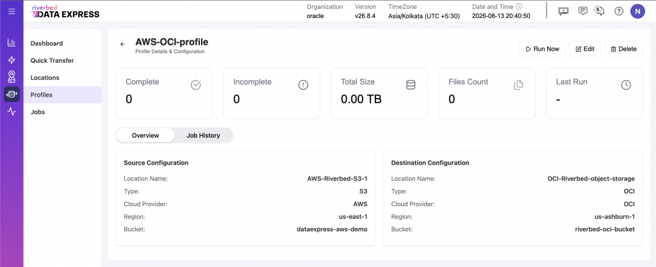Click the Run Now button

click(x=542, y=49)
